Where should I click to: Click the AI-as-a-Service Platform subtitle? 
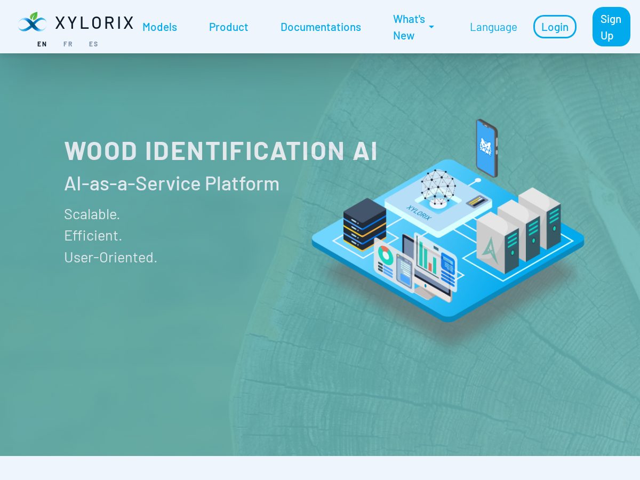[x=172, y=183]
